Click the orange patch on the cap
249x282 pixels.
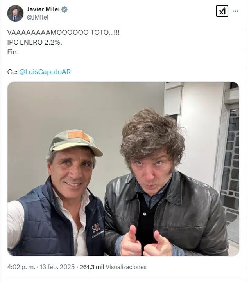pyautogui.click(x=77, y=136)
